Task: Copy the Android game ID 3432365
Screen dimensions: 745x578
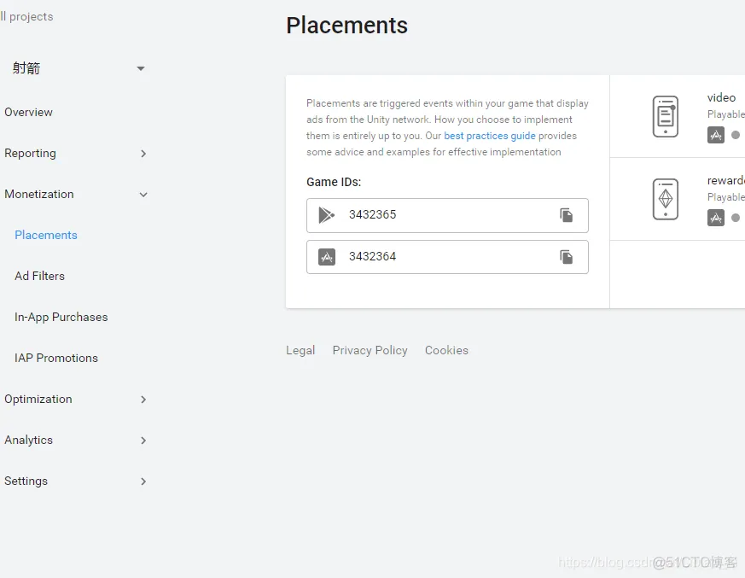Action: [x=566, y=215]
